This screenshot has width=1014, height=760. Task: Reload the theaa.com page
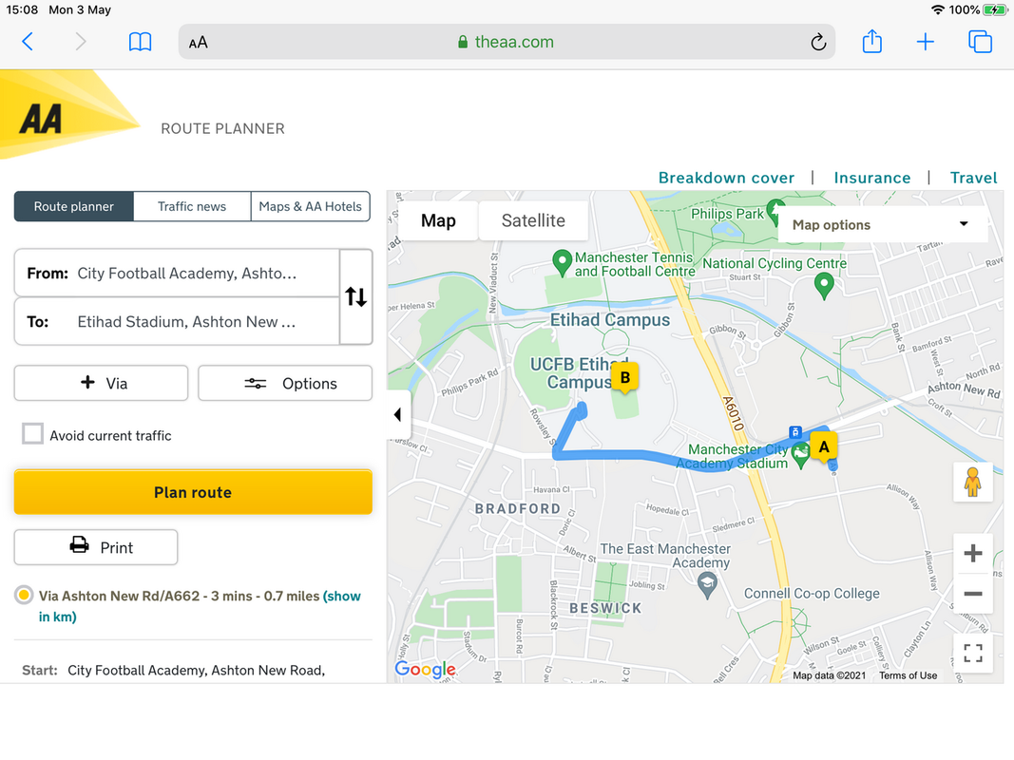tap(818, 42)
